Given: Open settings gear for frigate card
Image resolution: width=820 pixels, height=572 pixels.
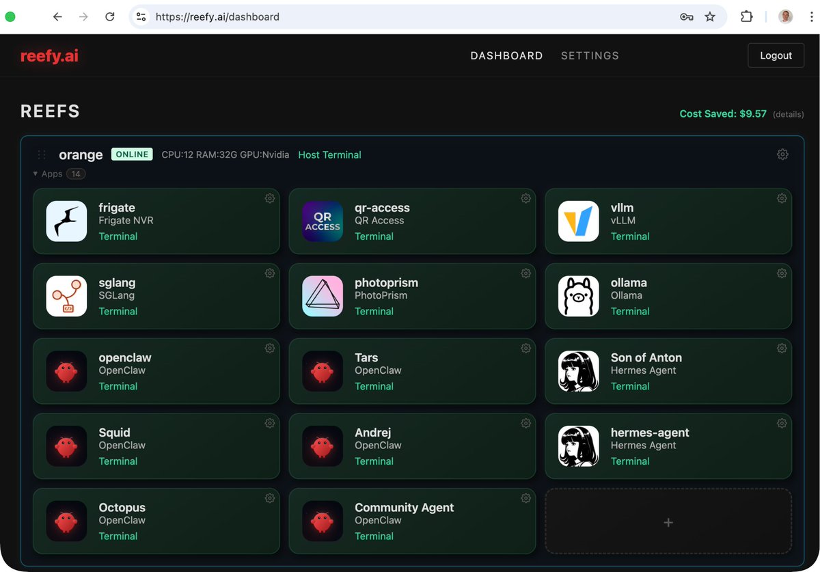Looking at the screenshot, I should (x=270, y=198).
